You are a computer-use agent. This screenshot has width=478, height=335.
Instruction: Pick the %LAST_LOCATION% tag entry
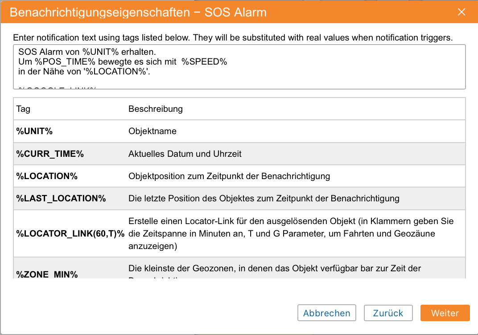point(61,198)
